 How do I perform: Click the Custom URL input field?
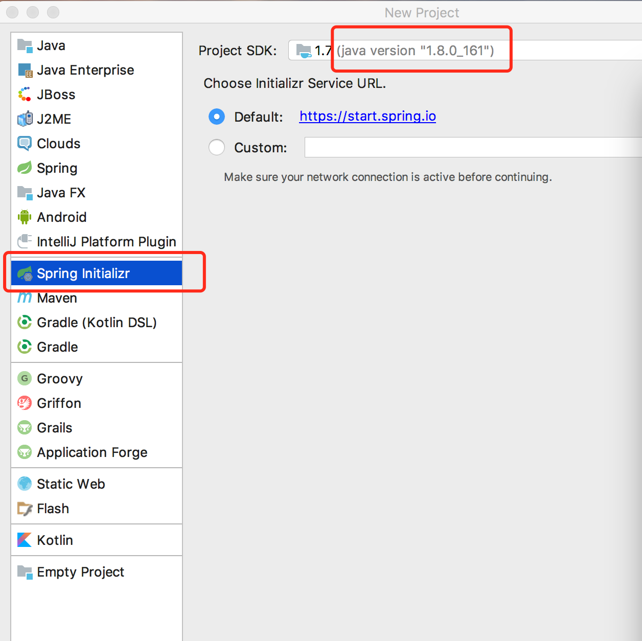click(473, 147)
